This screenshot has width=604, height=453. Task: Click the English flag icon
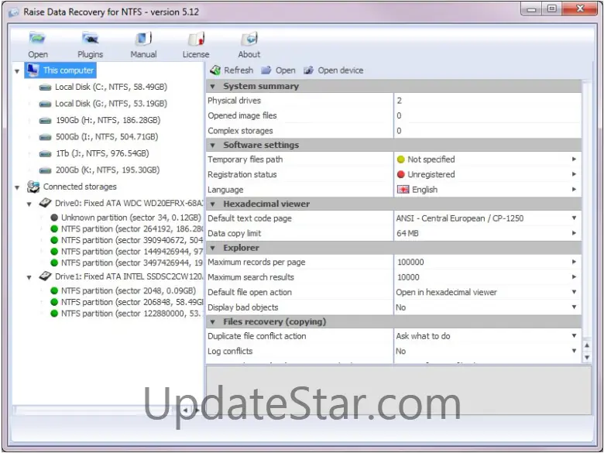pos(403,190)
